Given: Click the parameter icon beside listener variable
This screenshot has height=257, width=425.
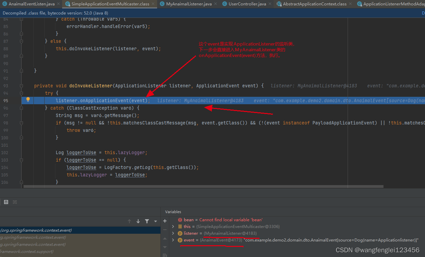Looking at the screenshot, I should (180, 233).
